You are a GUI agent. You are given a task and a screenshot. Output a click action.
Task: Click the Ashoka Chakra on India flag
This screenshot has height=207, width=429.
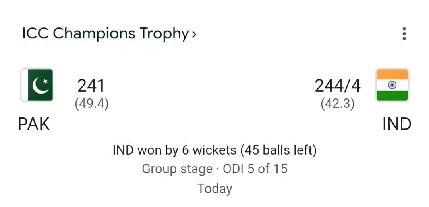(392, 85)
